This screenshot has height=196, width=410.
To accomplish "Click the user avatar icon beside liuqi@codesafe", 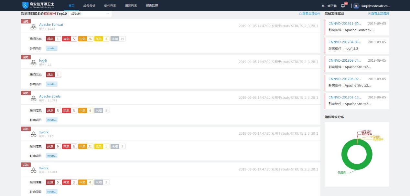I will click(356, 6).
